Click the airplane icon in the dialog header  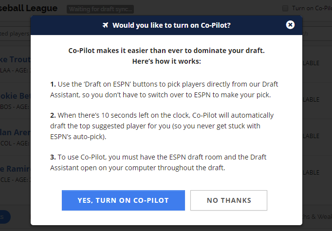(106, 25)
